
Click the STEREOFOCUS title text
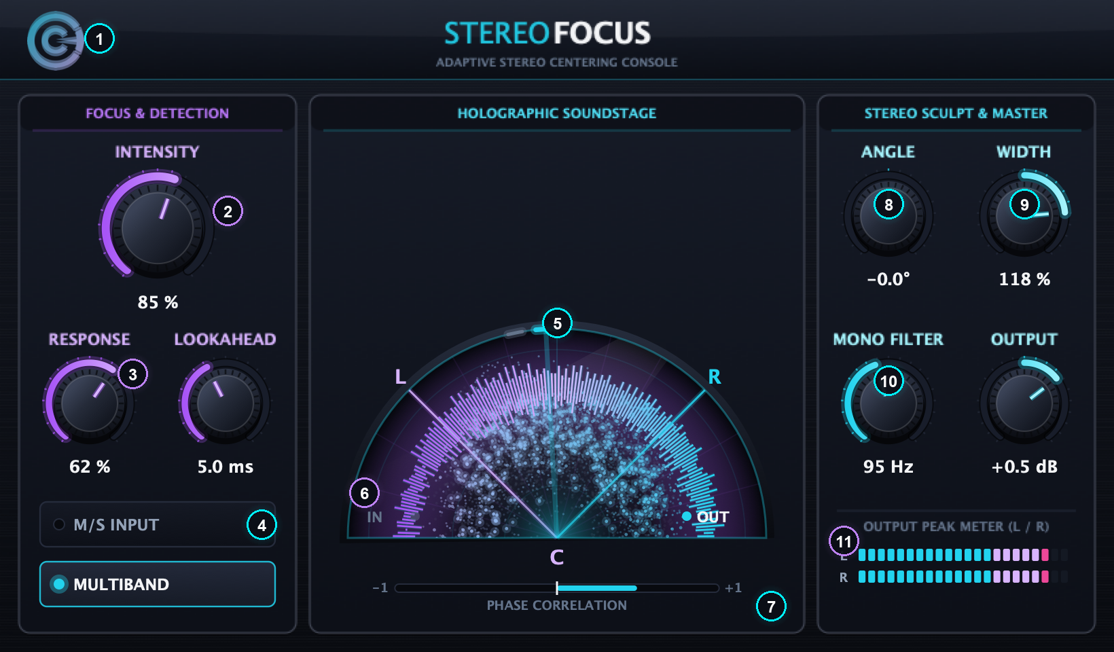coord(547,33)
